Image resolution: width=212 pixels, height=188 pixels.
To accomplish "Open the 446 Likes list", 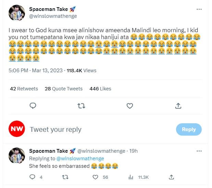I will tap(100, 89).
